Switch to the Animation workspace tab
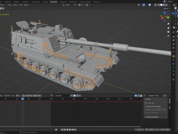 pos(54,2)
